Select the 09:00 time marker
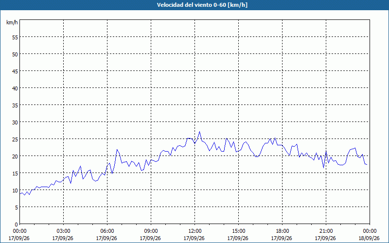Screen dimensions: 389x243 [x=151, y=231]
